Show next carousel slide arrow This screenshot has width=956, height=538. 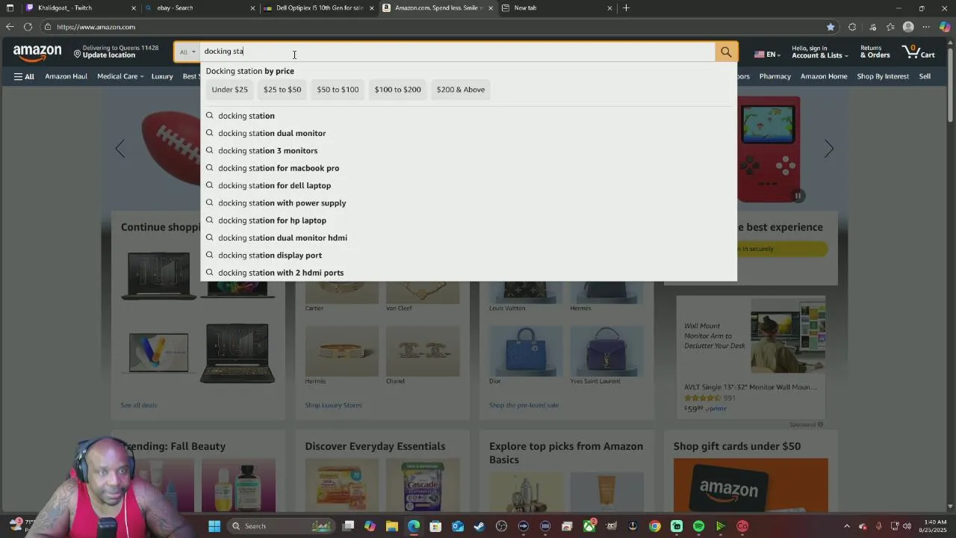(828, 148)
